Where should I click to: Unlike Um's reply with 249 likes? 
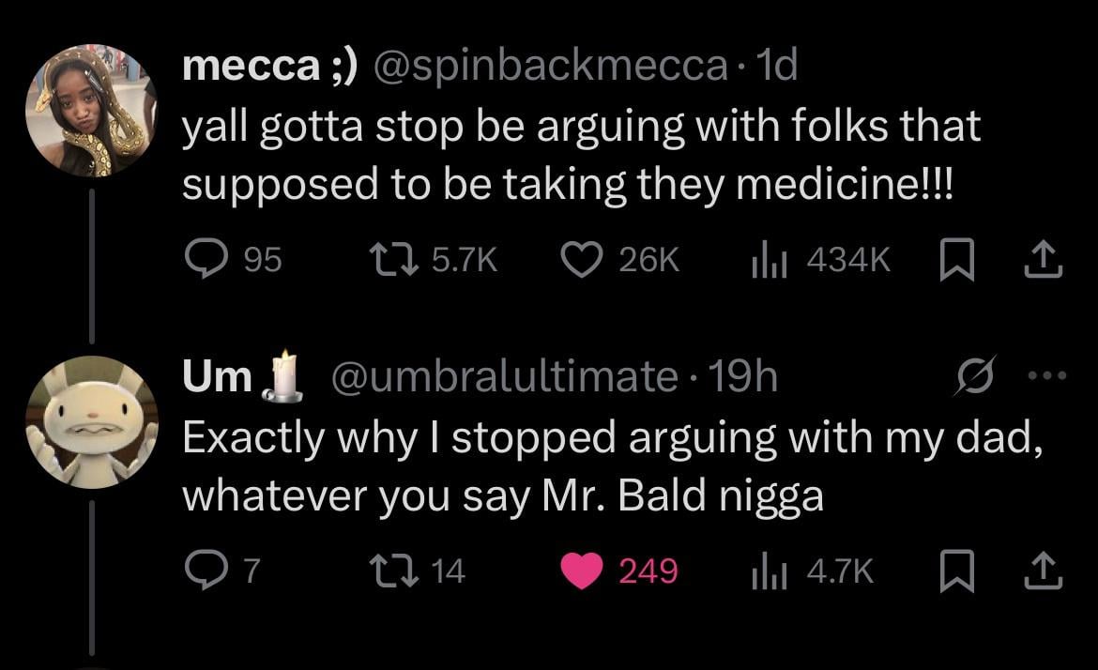pos(580,571)
